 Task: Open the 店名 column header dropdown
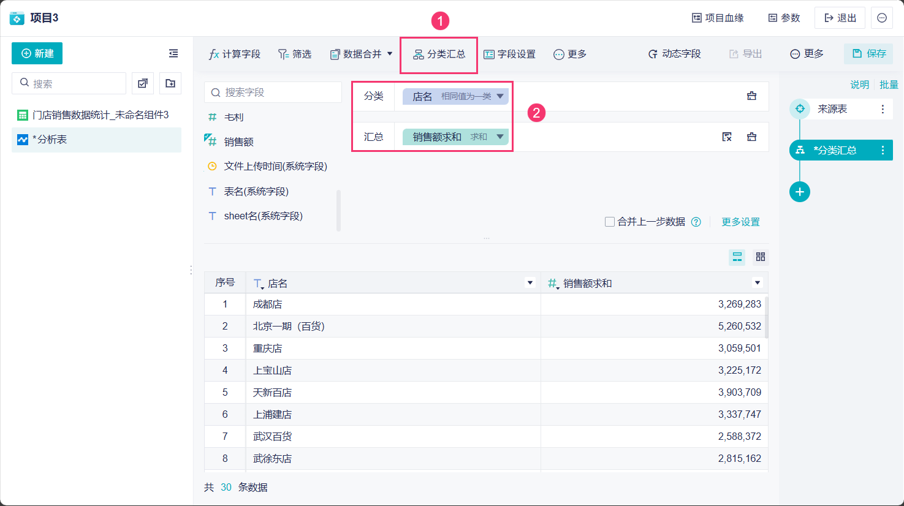pyautogui.click(x=530, y=283)
